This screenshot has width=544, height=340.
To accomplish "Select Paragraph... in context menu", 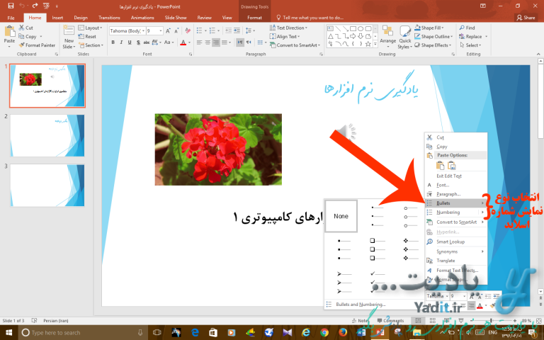I will coord(456,194).
